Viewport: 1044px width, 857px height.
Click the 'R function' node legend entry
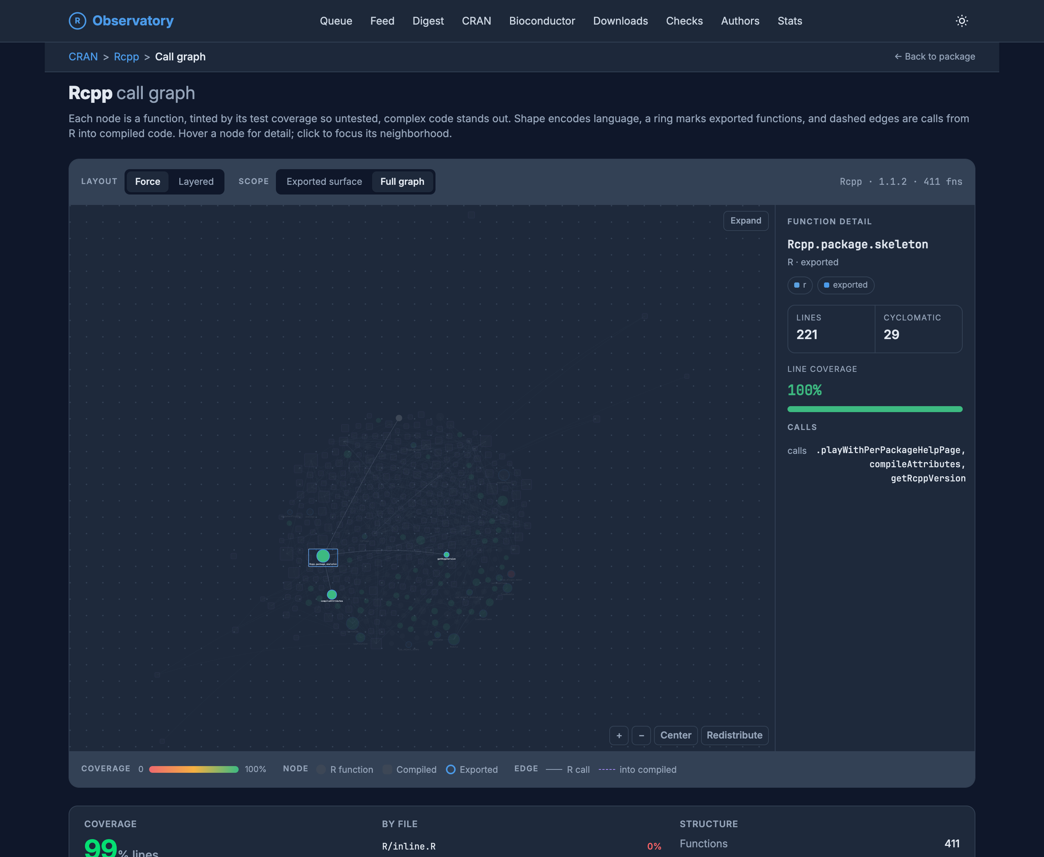345,769
